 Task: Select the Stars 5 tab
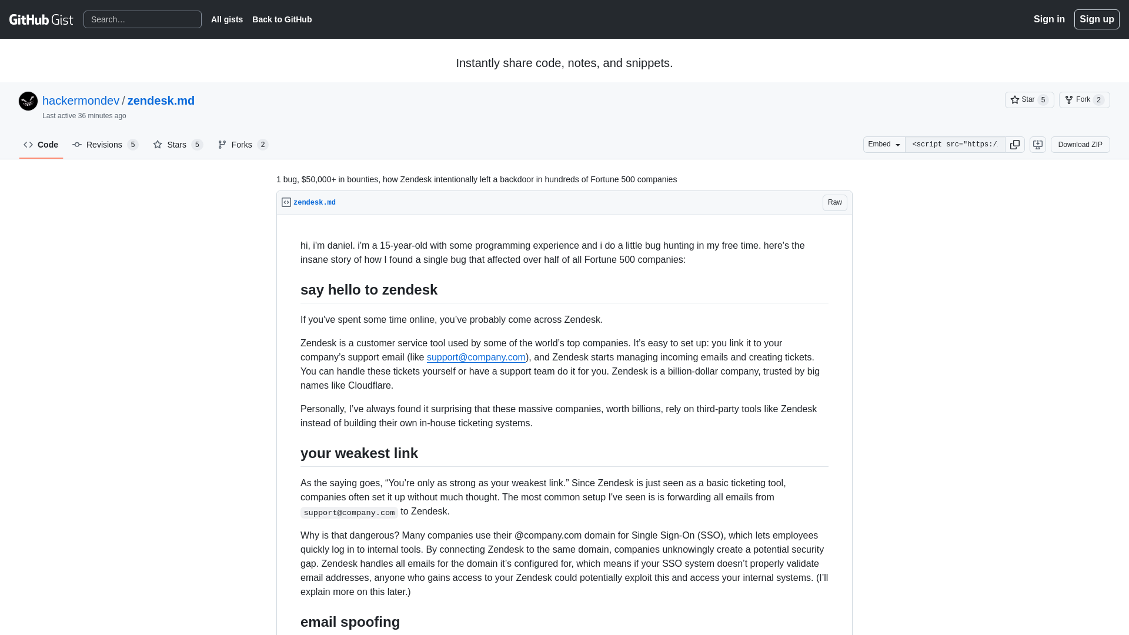pyautogui.click(x=177, y=144)
